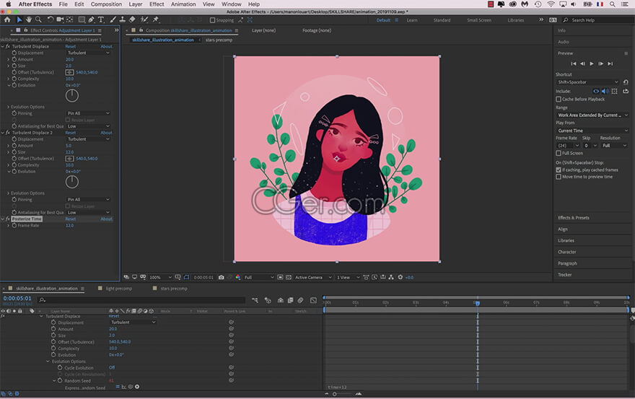Select the Unified Camera tool
This screenshot has height=399, width=635.
coord(60,19)
